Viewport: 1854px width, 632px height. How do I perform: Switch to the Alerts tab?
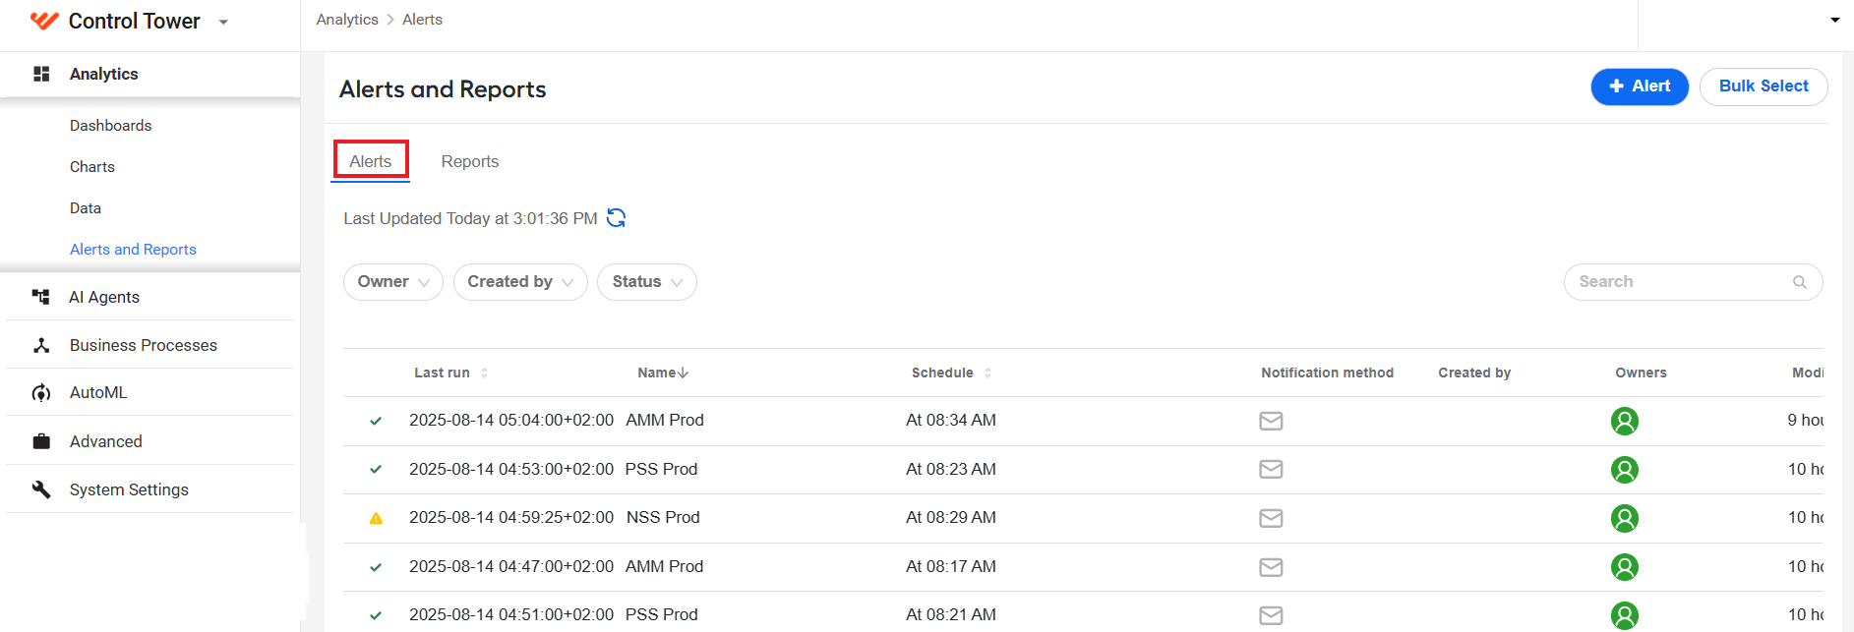pyautogui.click(x=371, y=161)
